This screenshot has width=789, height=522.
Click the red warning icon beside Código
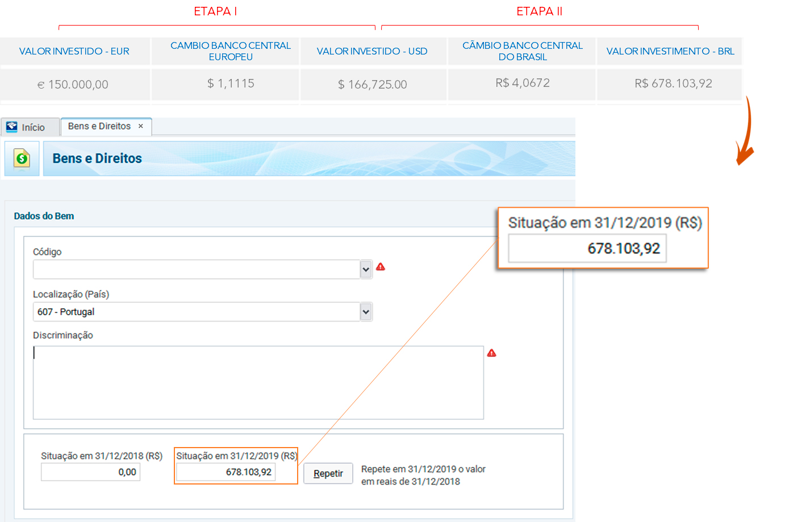pyautogui.click(x=381, y=267)
